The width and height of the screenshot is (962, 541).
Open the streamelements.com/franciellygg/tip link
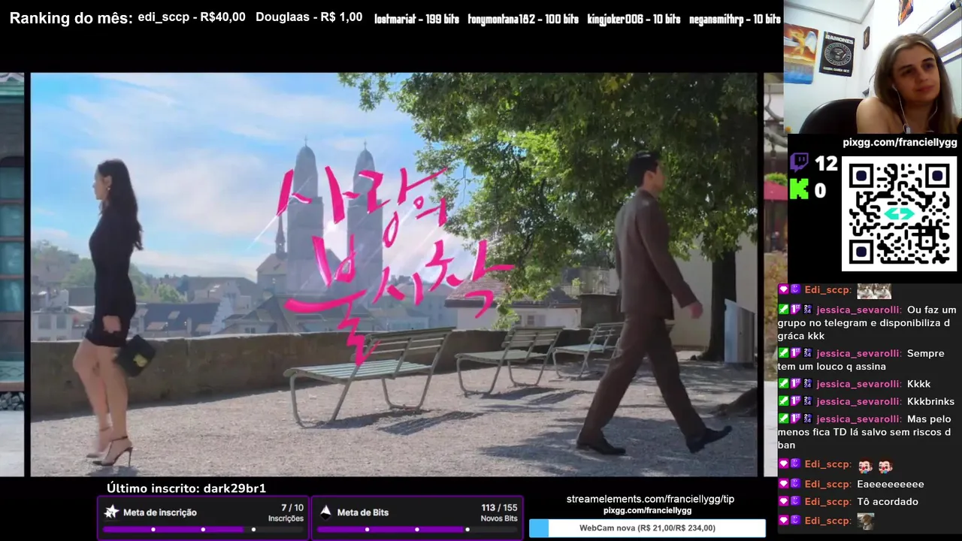coord(650,499)
